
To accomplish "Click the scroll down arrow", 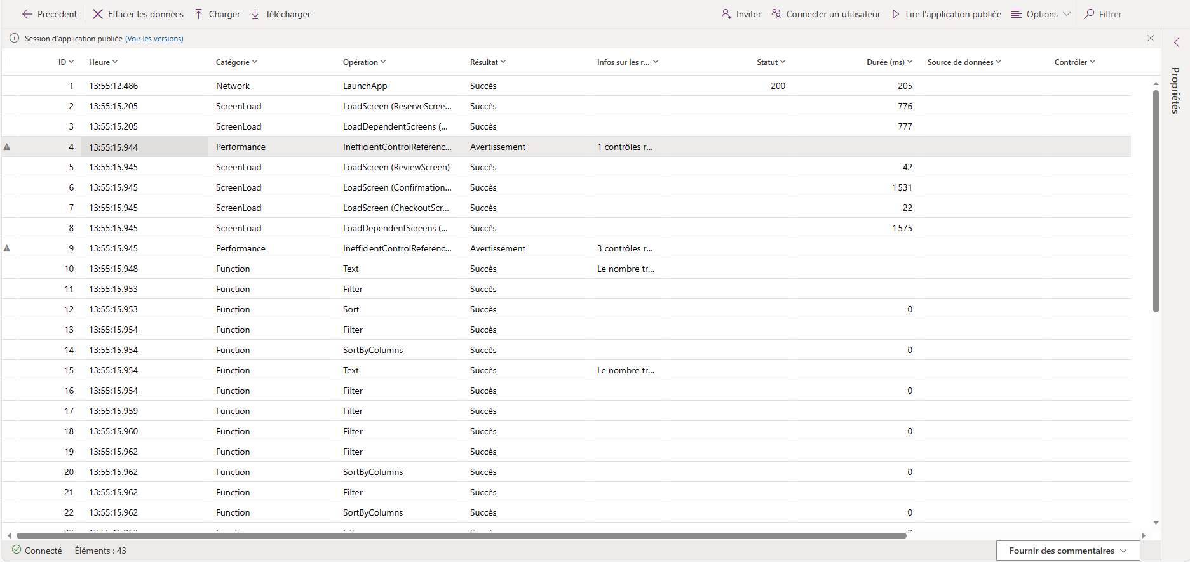I will [x=1156, y=523].
